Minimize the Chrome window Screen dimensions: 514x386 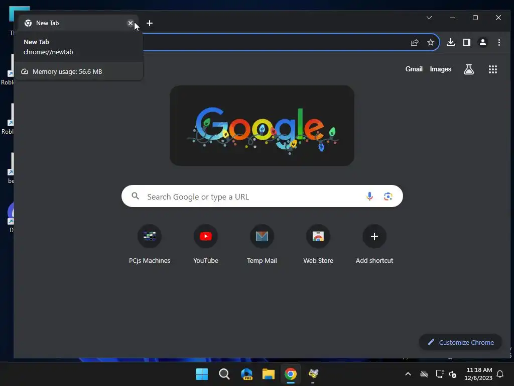click(x=452, y=18)
